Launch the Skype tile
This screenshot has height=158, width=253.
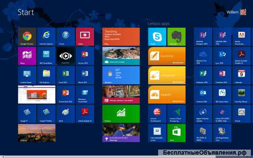[157, 37]
